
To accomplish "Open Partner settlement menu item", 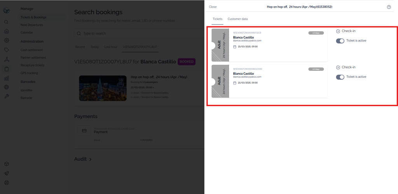I will (x=33, y=57).
